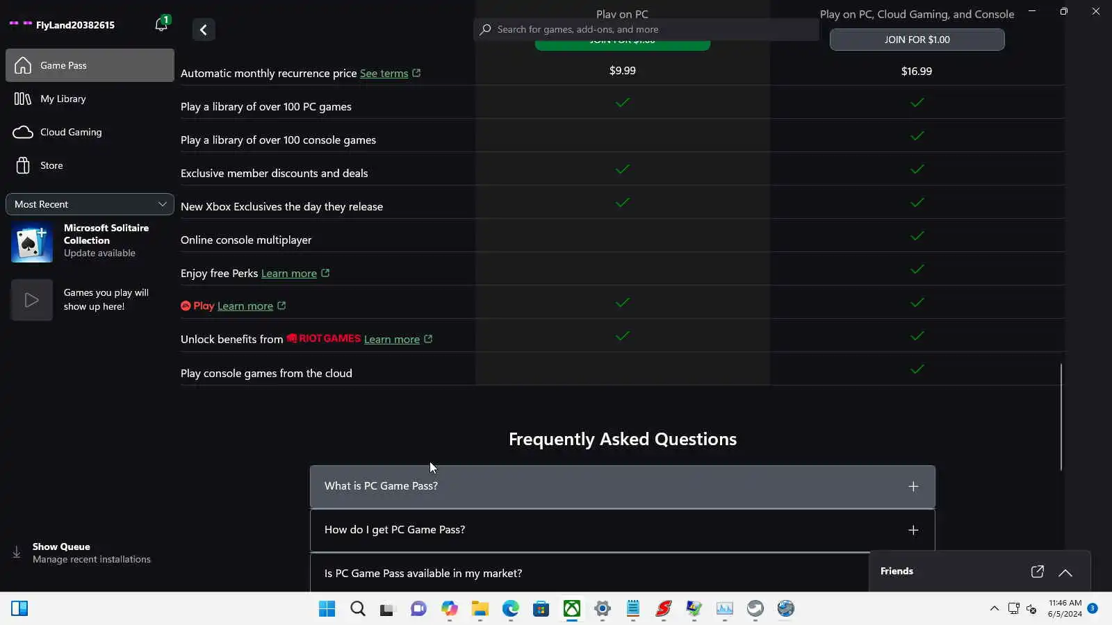
Task: Open notification center badge
Action: click(x=1093, y=608)
